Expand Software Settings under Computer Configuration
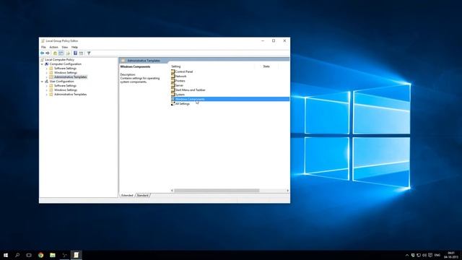This screenshot has width=462, height=260. click(x=46, y=69)
